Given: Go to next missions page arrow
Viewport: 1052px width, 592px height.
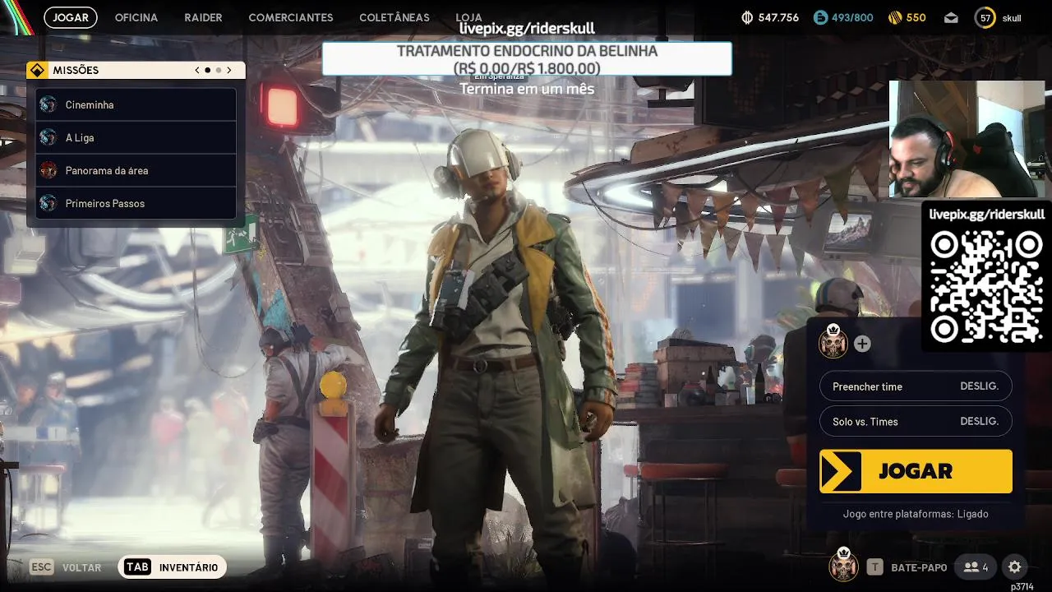Looking at the screenshot, I should pos(229,70).
